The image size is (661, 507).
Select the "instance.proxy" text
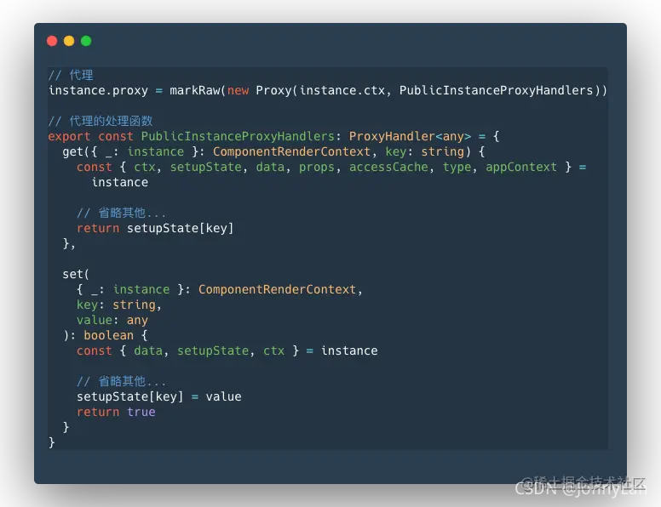coord(98,90)
